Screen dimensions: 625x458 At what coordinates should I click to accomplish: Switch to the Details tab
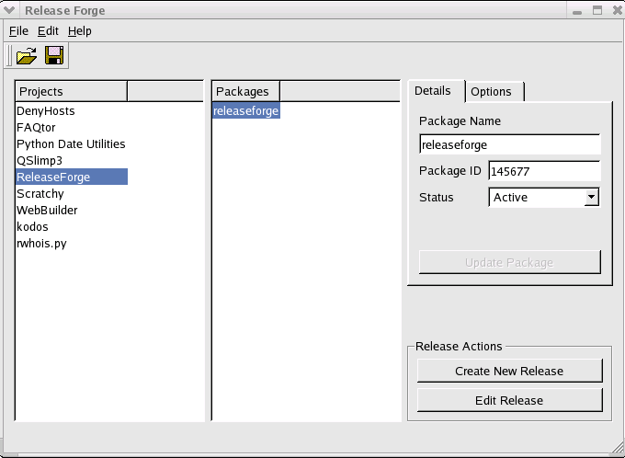(437, 91)
